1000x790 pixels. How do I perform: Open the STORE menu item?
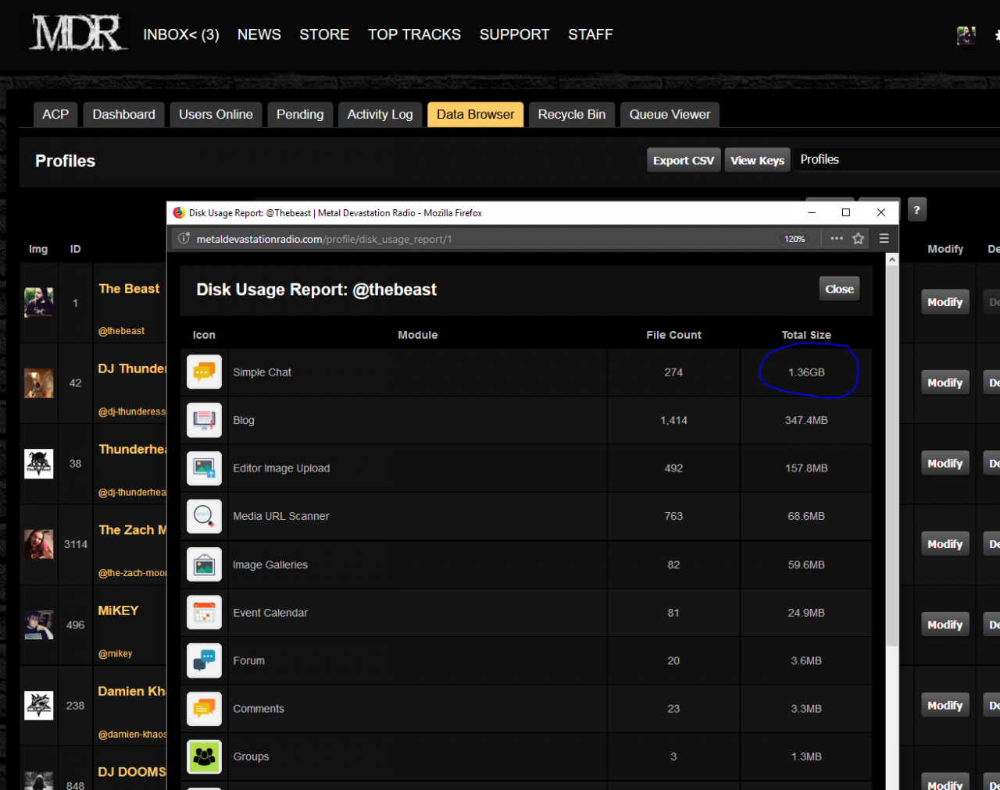[x=324, y=34]
